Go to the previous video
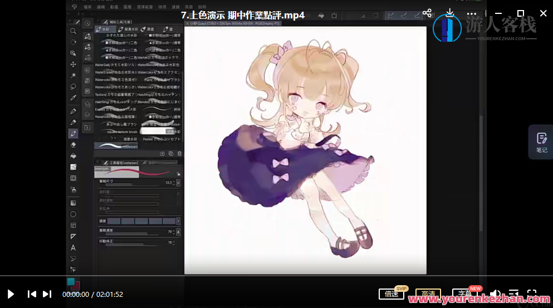The width and height of the screenshot is (553, 308). click(32, 294)
